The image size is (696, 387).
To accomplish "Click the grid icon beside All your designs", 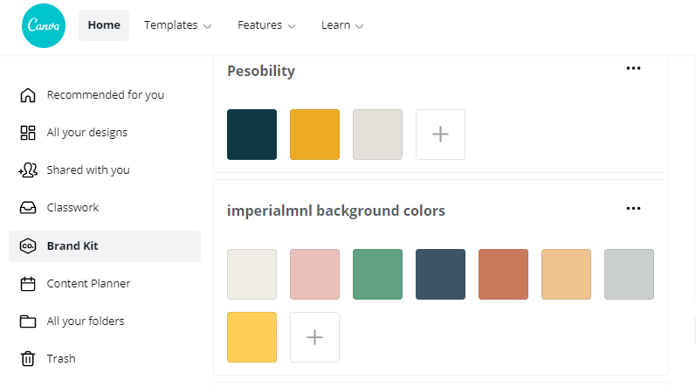I will coord(28,133).
